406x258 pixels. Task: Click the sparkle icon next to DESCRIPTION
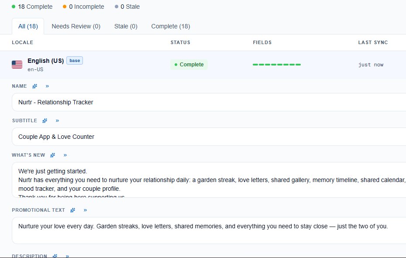point(55,256)
